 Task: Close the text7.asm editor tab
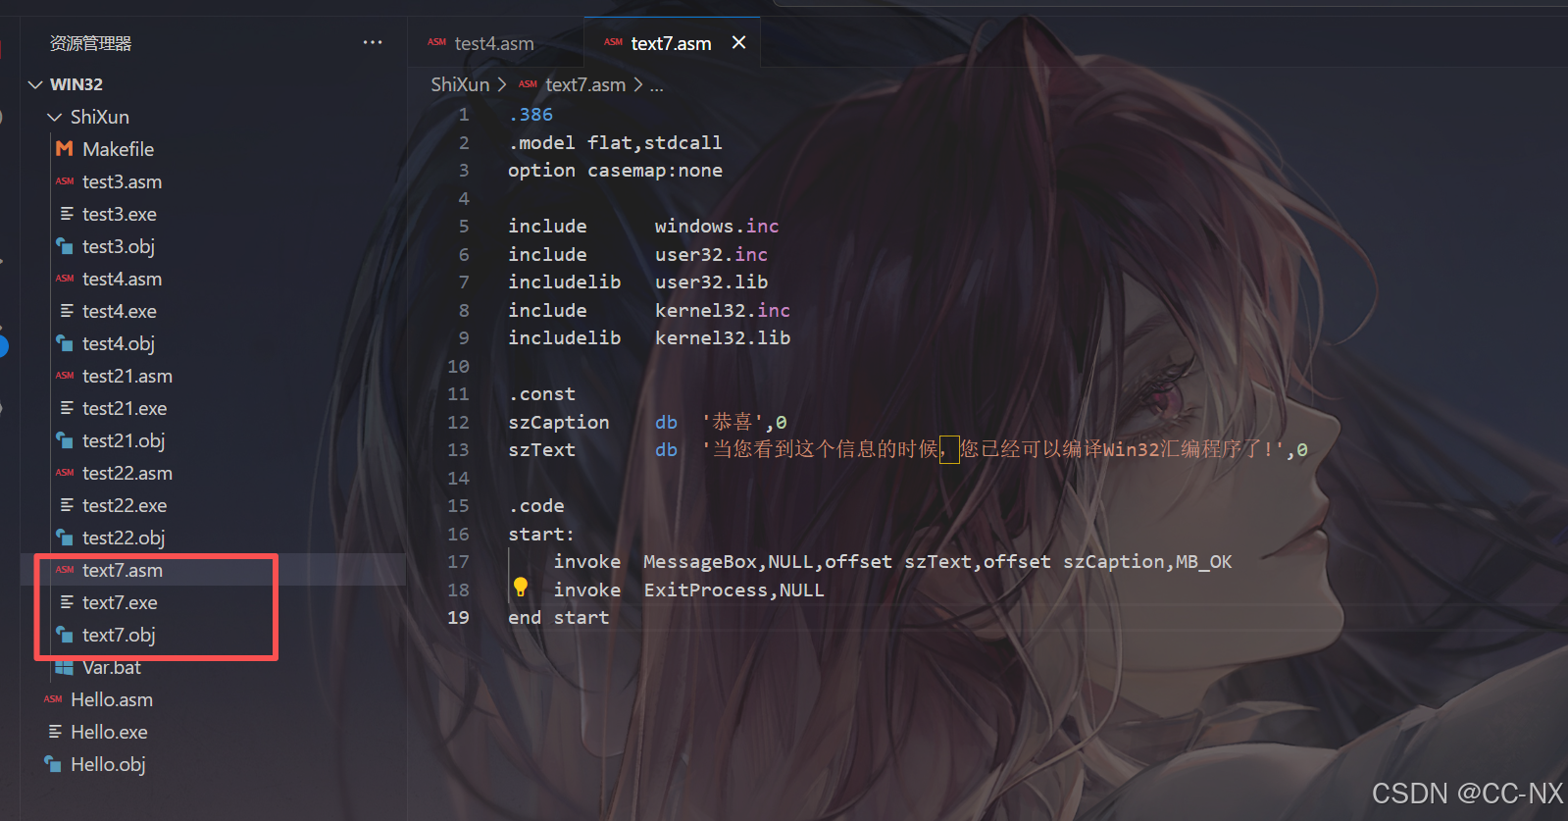pos(738,42)
